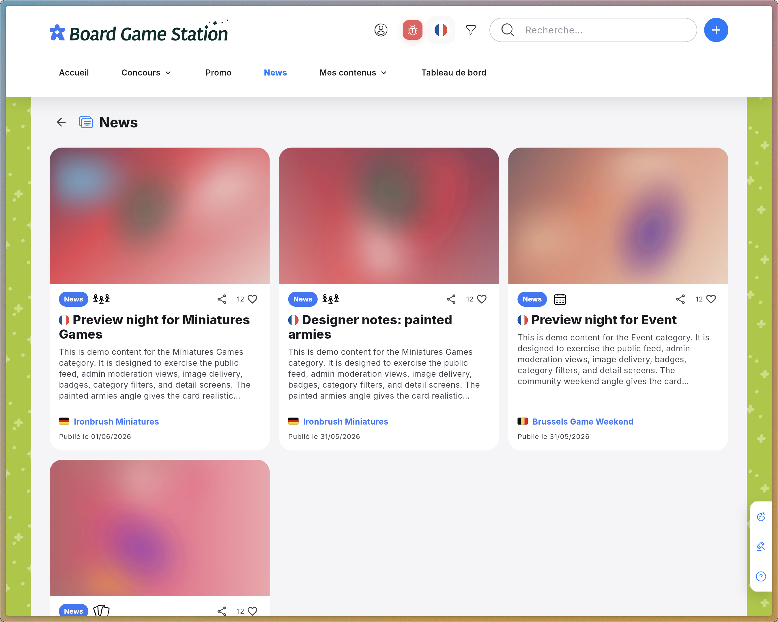Click the German flag beside first Ironbrush Miniatures
778x622 pixels.
(64, 421)
